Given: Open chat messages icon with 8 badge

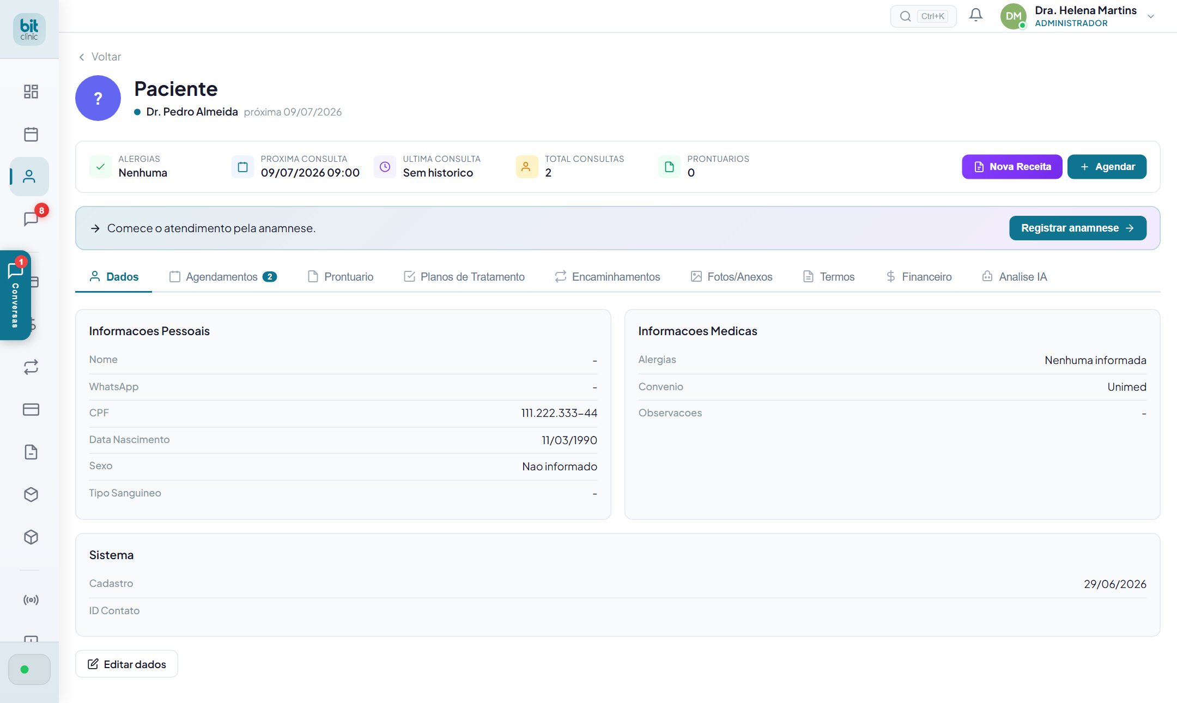Looking at the screenshot, I should coord(31,219).
